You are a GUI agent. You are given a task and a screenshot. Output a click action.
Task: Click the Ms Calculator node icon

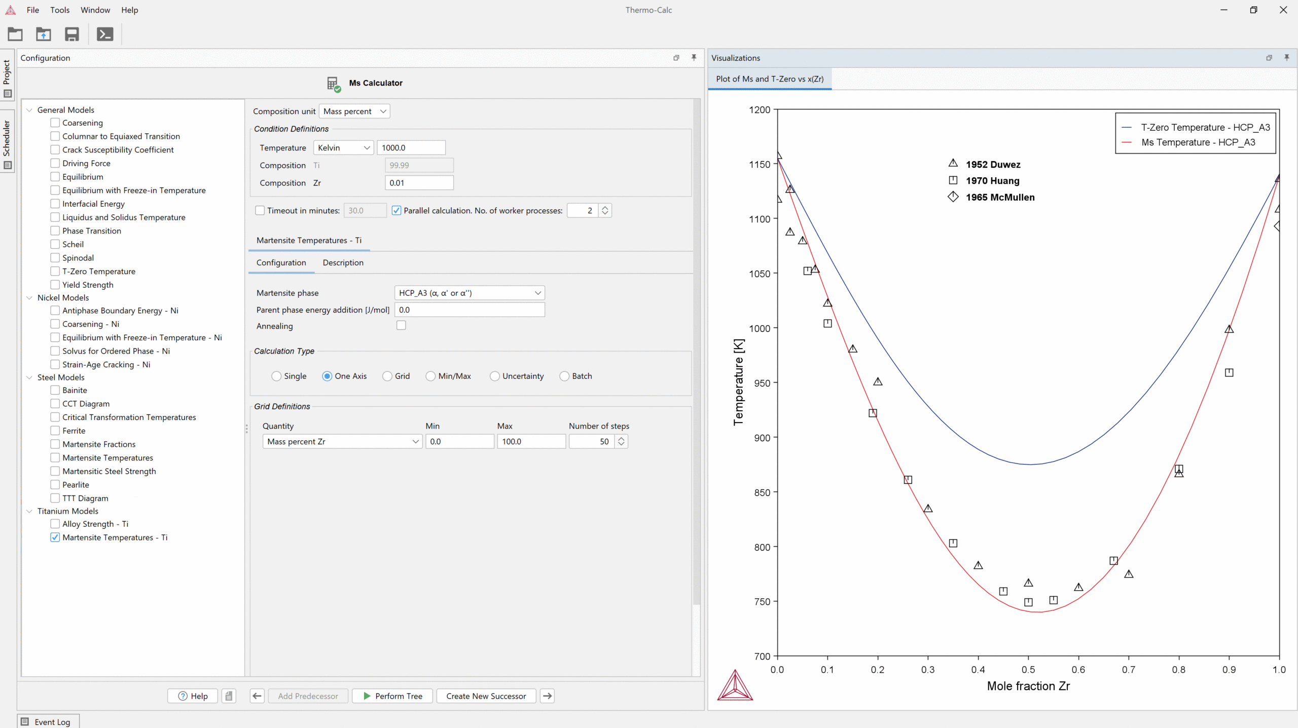pyautogui.click(x=334, y=84)
